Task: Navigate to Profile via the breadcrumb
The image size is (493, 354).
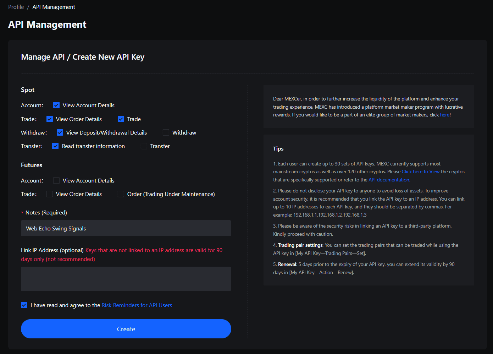Action: pyautogui.click(x=16, y=7)
